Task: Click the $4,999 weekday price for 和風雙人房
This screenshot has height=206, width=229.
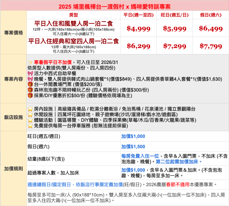Action: [x=138, y=28]
